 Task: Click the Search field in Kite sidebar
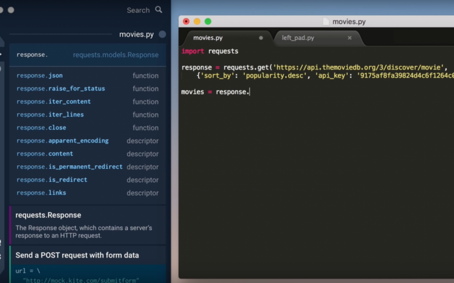click(x=138, y=10)
